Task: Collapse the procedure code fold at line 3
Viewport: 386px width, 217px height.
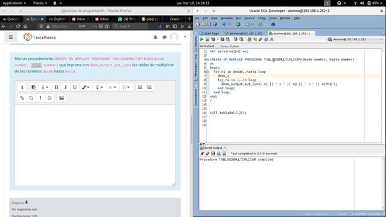Action: point(207,60)
